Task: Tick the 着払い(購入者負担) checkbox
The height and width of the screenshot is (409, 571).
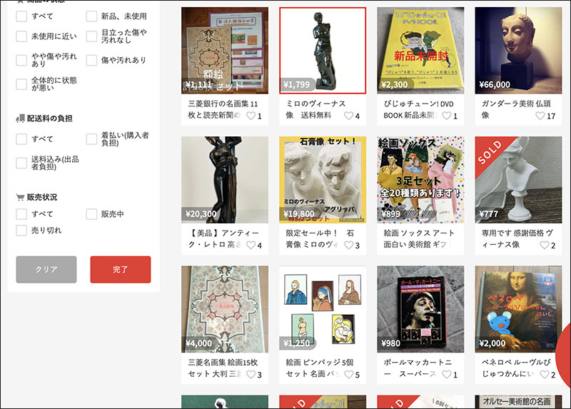Action: click(x=91, y=138)
